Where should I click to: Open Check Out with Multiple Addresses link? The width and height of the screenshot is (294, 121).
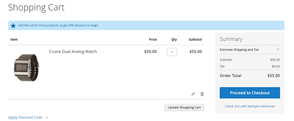[250, 106]
